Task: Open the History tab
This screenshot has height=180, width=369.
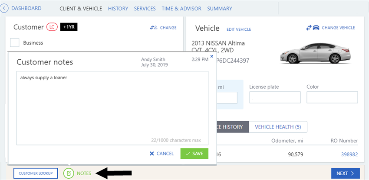Action: [x=118, y=9]
